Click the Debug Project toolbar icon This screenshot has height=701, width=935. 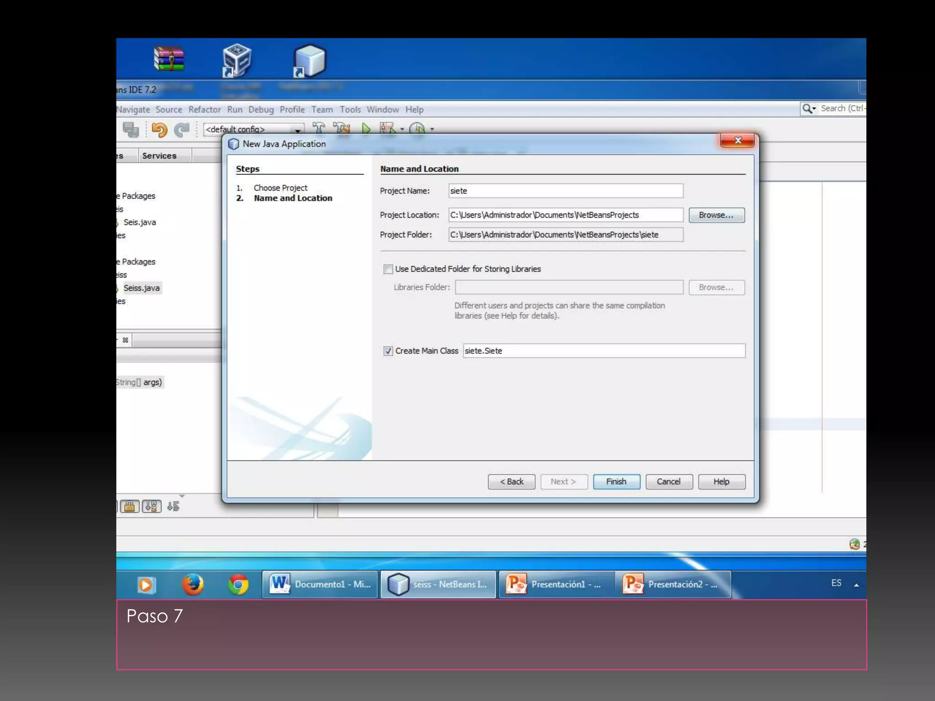388,129
